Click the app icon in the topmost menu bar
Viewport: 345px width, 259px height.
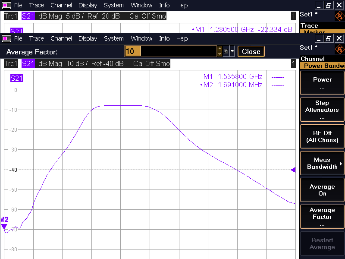6,5
